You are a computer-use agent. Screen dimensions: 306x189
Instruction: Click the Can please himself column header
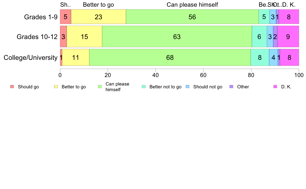point(192,5)
